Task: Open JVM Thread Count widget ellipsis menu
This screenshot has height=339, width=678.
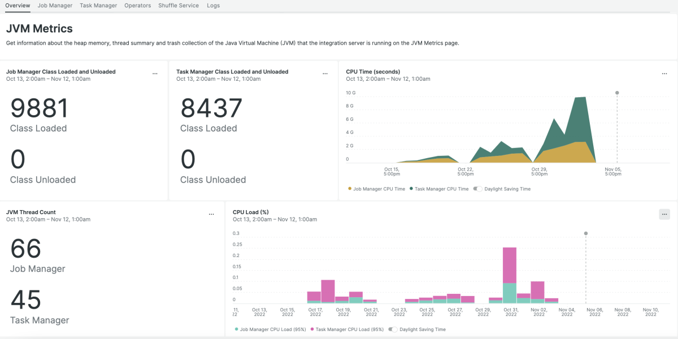Action: click(x=211, y=214)
